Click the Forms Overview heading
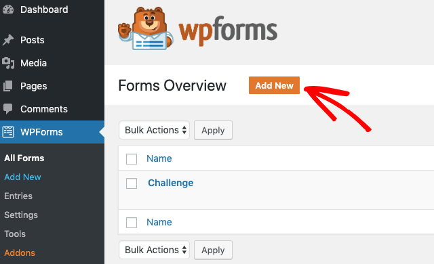Image resolution: width=434 pixels, height=264 pixels. coord(172,85)
